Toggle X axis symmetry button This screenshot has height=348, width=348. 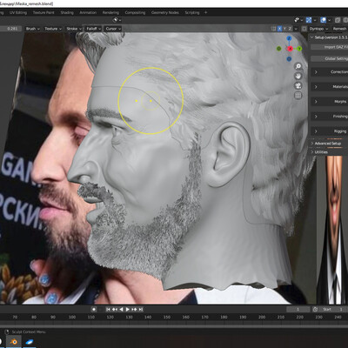pyautogui.click(x=279, y=29)
